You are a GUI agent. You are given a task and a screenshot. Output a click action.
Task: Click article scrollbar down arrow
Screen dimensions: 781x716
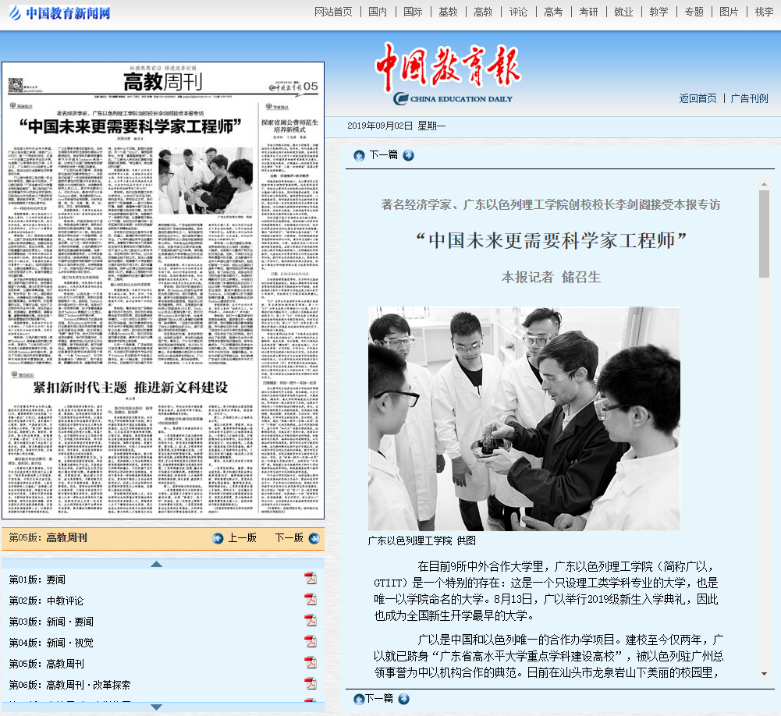click(x=764, y=673)
